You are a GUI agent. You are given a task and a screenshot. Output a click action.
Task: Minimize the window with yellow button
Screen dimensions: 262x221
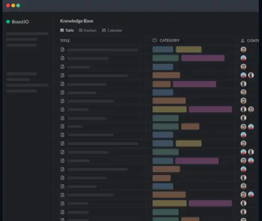(13, 6)
